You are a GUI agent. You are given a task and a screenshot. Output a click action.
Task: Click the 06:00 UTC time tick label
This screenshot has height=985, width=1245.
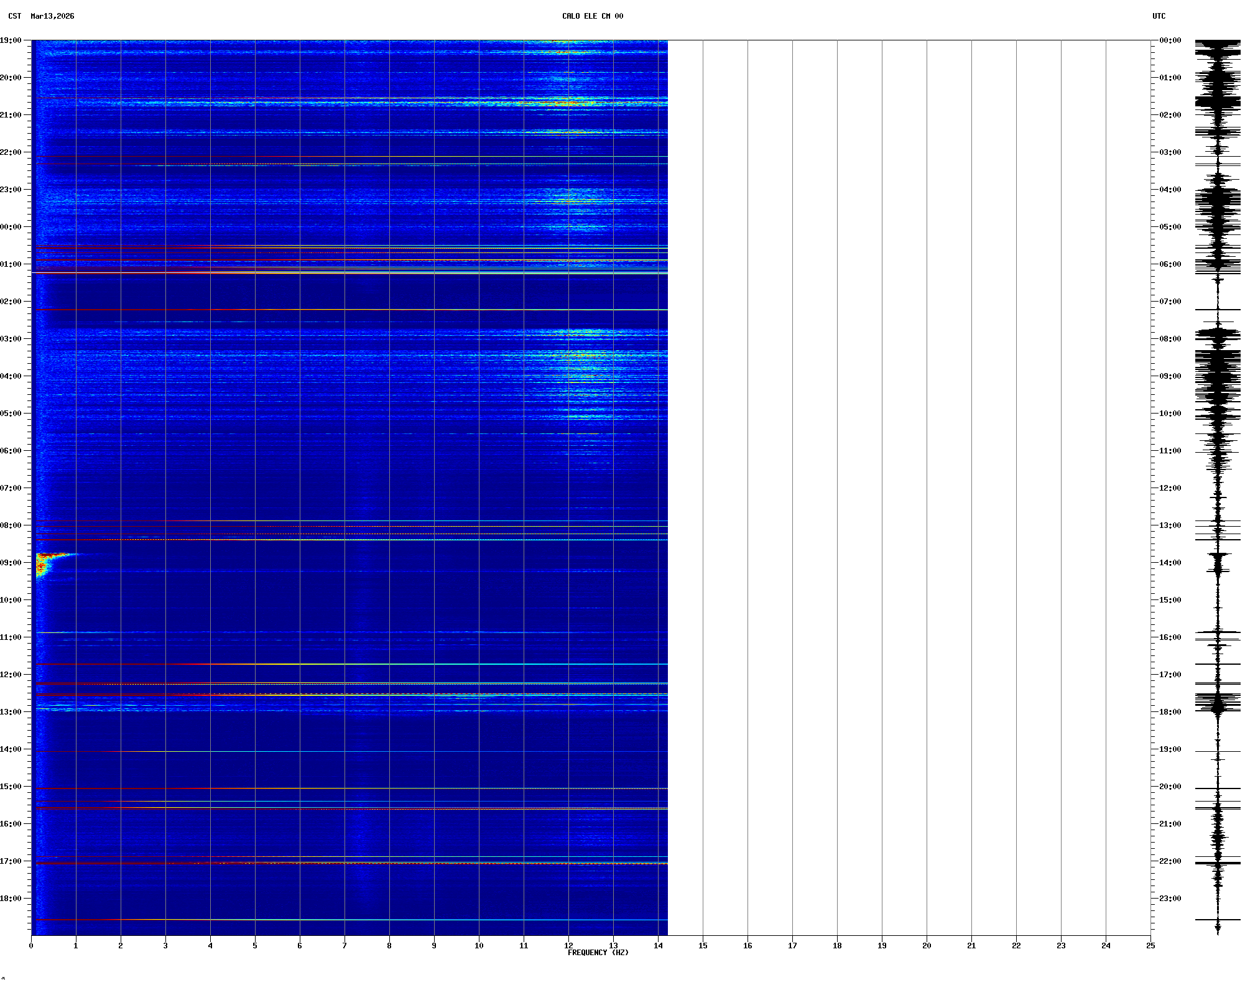1170,264
